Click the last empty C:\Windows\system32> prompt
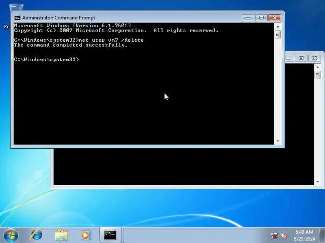This screenshot has width=325, height=243. (47, 60)
